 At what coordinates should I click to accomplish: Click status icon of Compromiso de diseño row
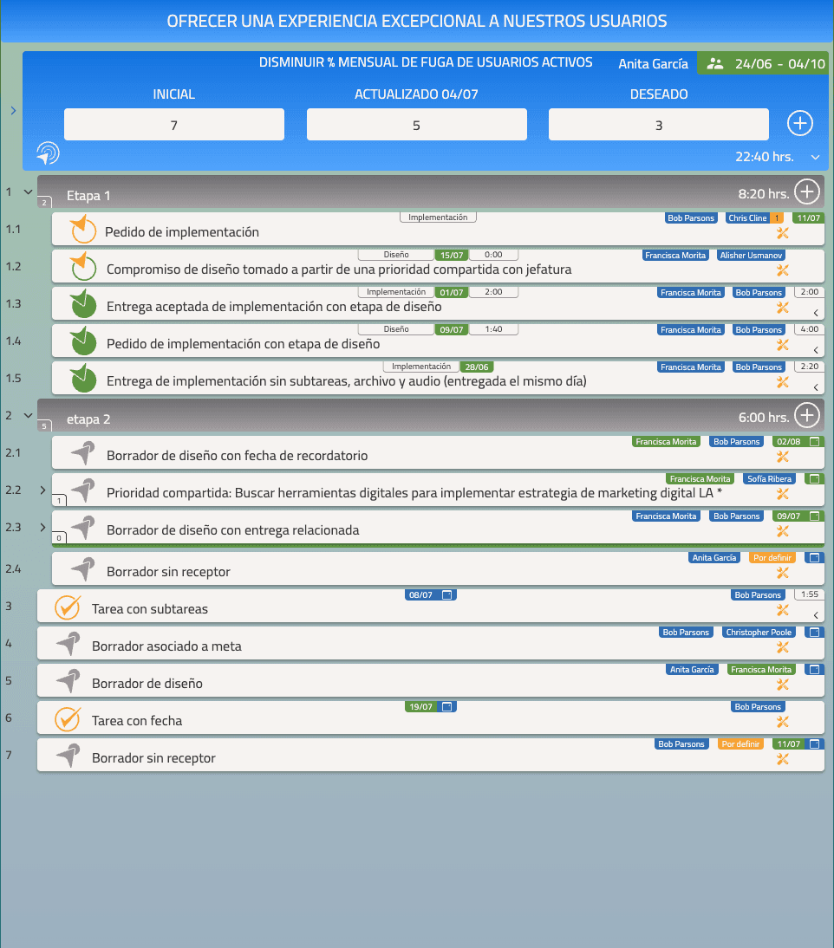(x=83, y=267)
